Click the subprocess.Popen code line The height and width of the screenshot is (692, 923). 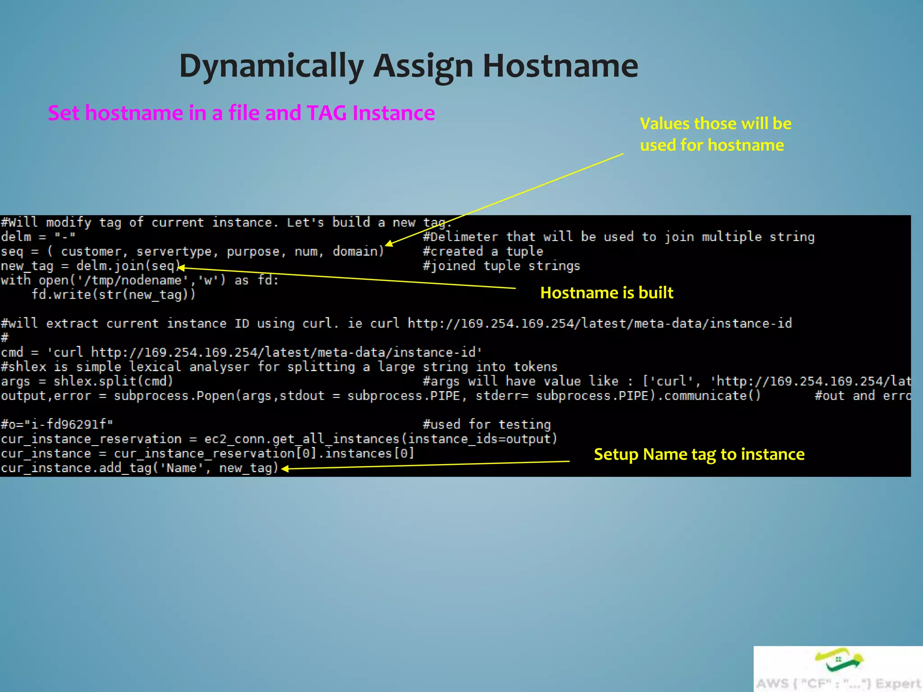point(381,396)
